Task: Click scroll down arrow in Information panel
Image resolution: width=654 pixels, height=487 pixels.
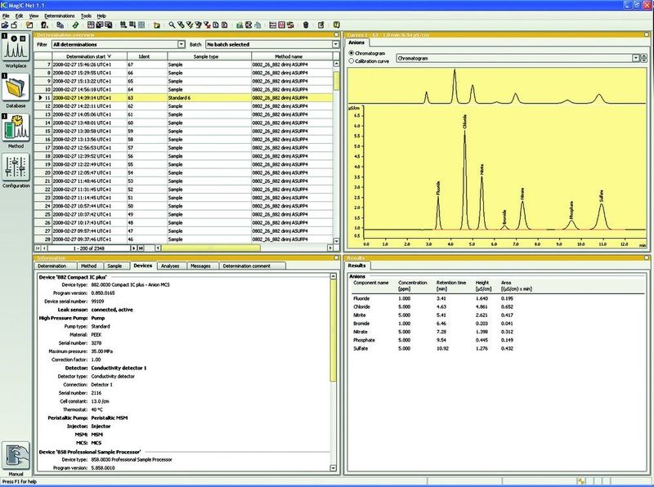Action: [x=333, y=468]
